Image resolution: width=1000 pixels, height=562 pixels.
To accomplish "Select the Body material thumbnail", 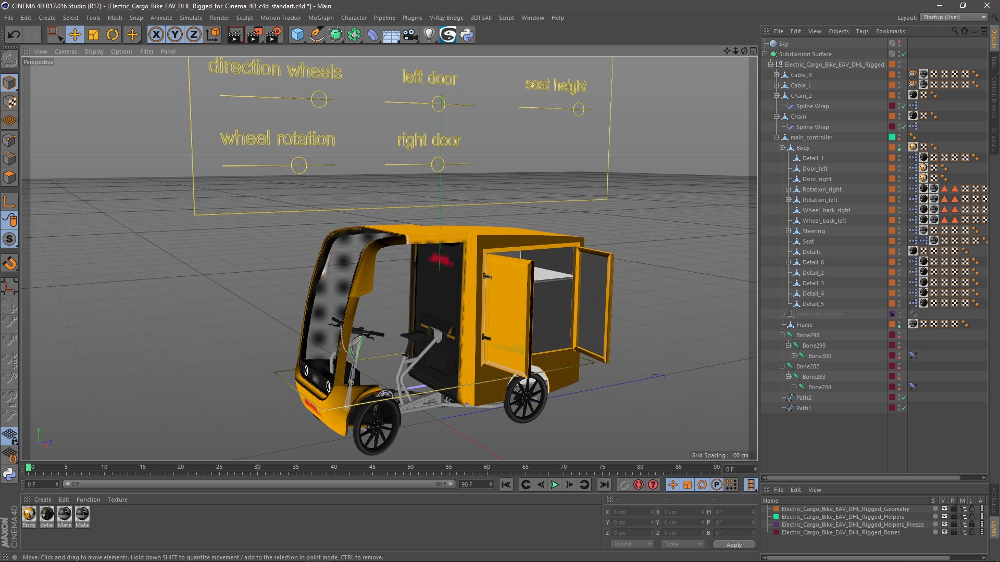I will (28, 515).
